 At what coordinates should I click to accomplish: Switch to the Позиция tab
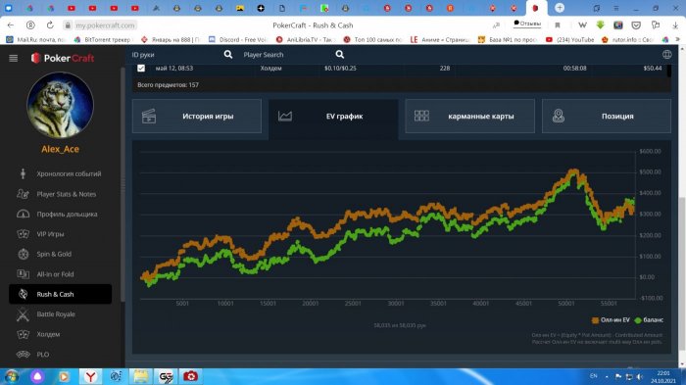[x=607, y=116]
